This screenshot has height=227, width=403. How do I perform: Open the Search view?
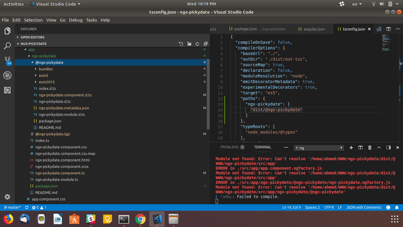pyautogui.click(x=7, y=46)
